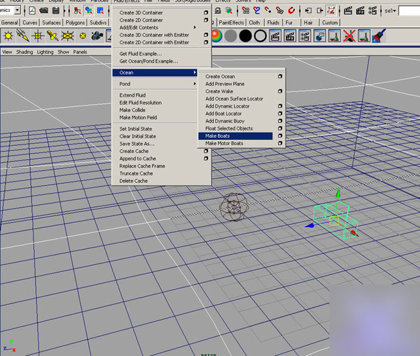Open Create 3D Container option box
Viewport: 420px width, 356px height.
click(205, 12)
